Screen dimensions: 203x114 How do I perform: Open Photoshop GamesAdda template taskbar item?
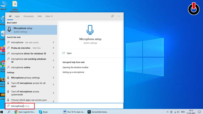click(x=98, y=112)
